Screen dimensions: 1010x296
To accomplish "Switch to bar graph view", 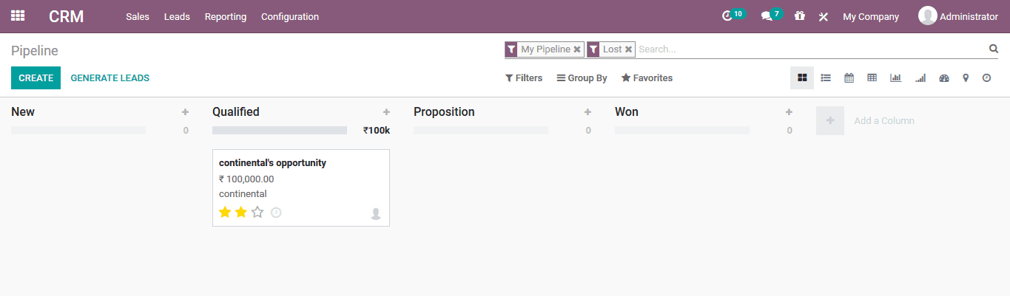I will click(895, 78).
